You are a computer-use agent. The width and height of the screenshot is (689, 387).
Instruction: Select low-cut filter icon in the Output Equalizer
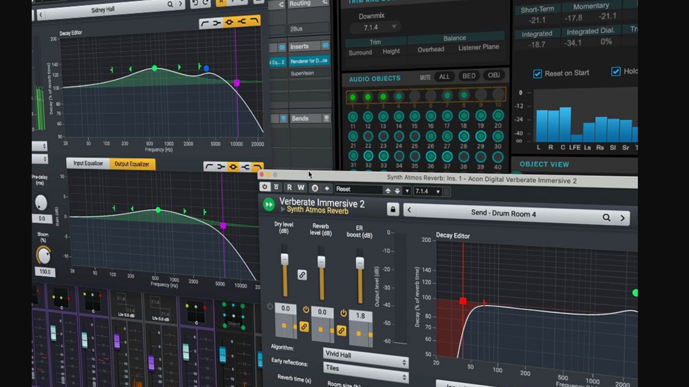(209, 166)
